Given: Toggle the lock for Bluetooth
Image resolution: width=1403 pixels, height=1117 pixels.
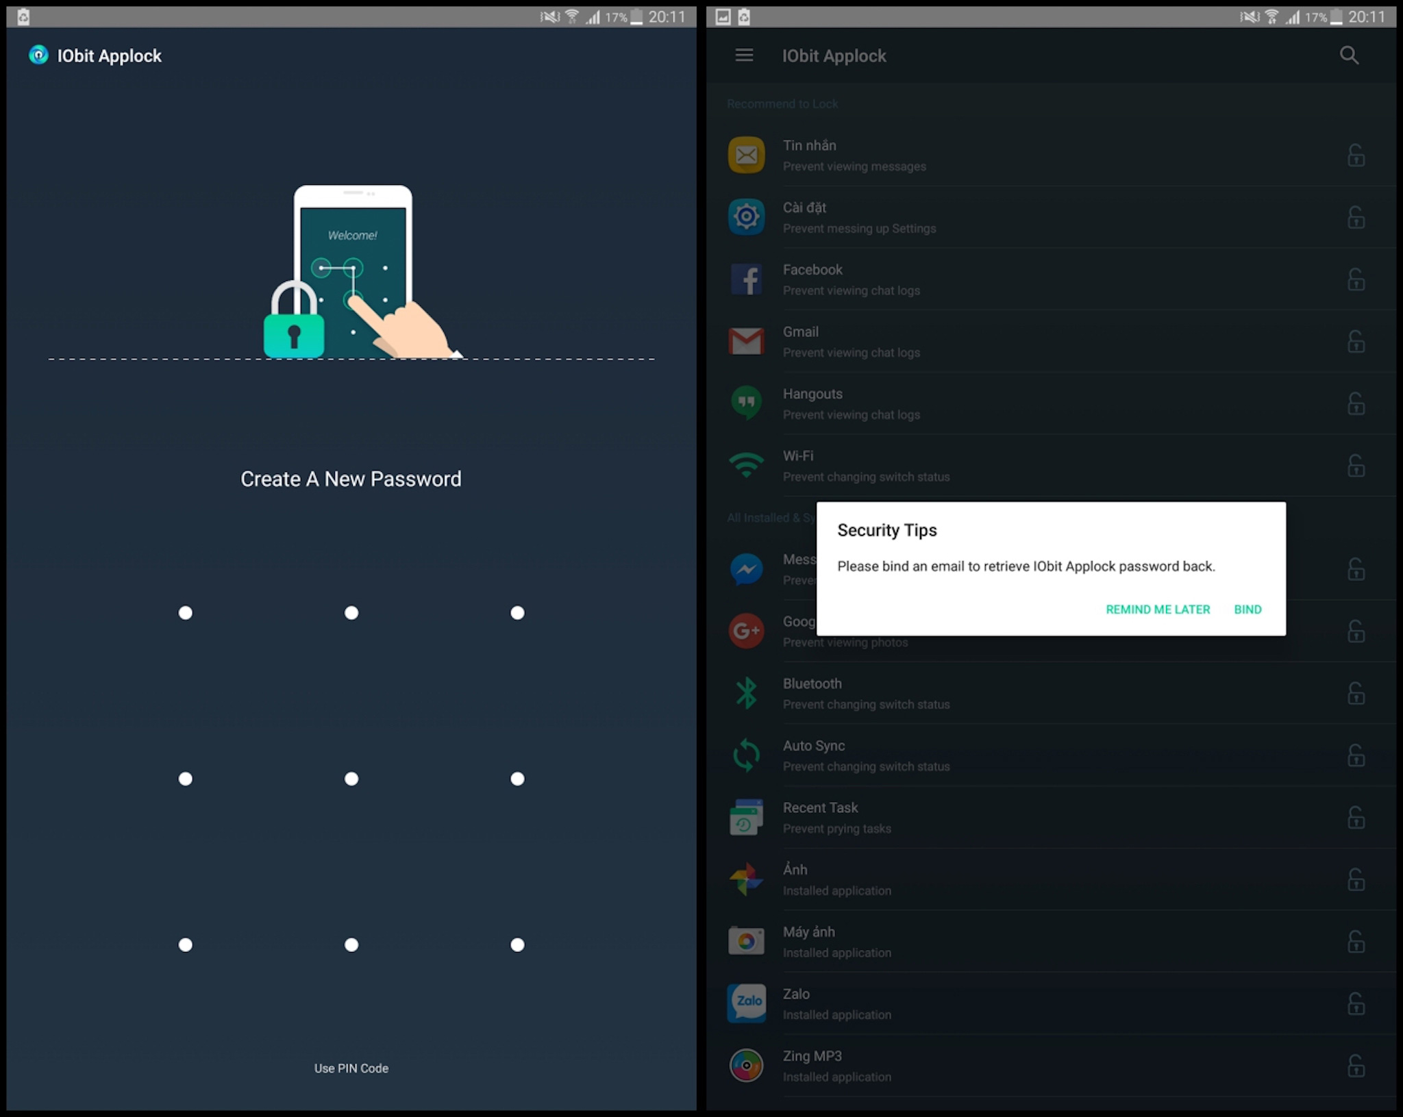Looking at the screenshot, I should pyautogui.click(x=1356, y=693).
